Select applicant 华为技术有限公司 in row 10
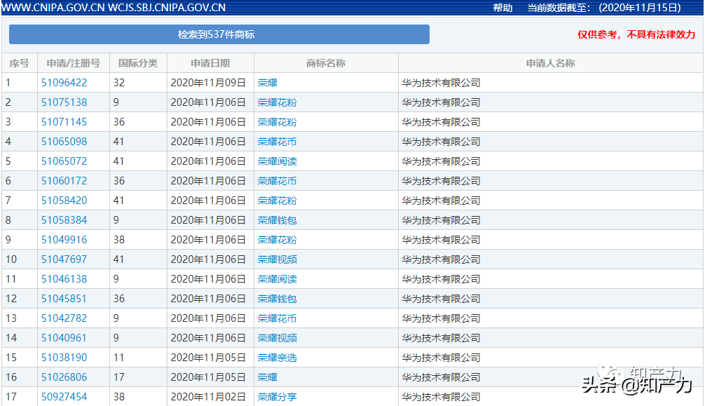 coord(441,259)
